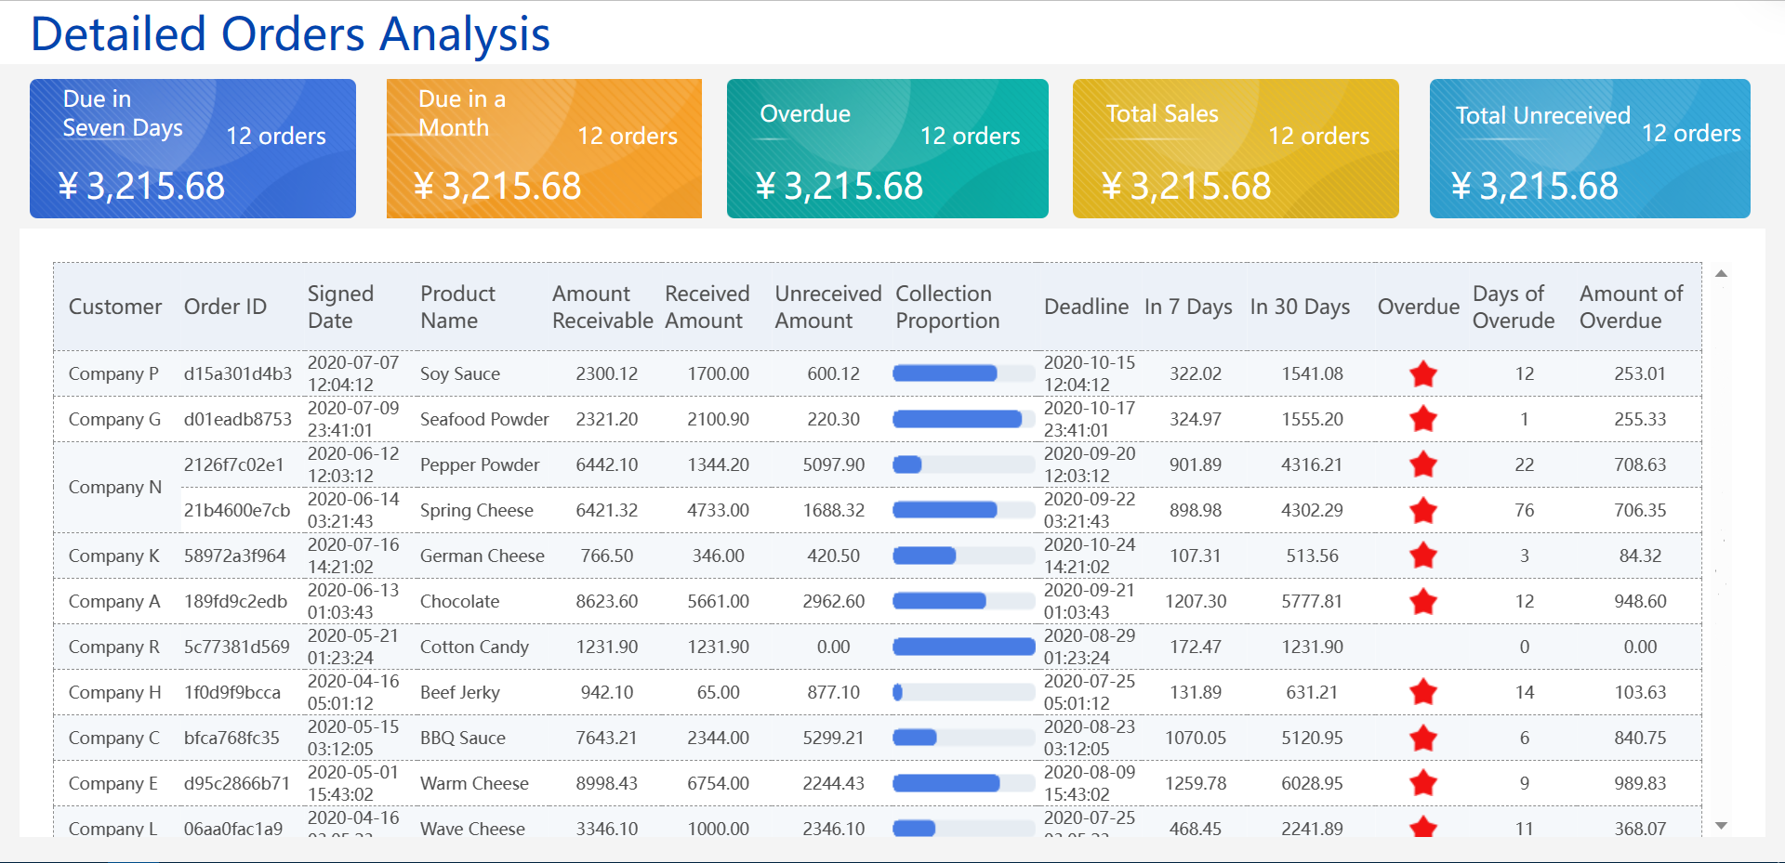Image resolution: width=1785 pixels, height=863 pixels.
Task: Select the Overdue summary card
Action: pyautogui.click(x=887, y=149)
